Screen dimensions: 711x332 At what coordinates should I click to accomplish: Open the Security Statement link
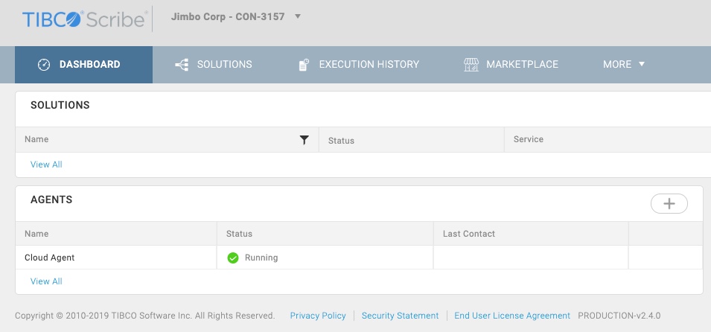tap(400, 316)
